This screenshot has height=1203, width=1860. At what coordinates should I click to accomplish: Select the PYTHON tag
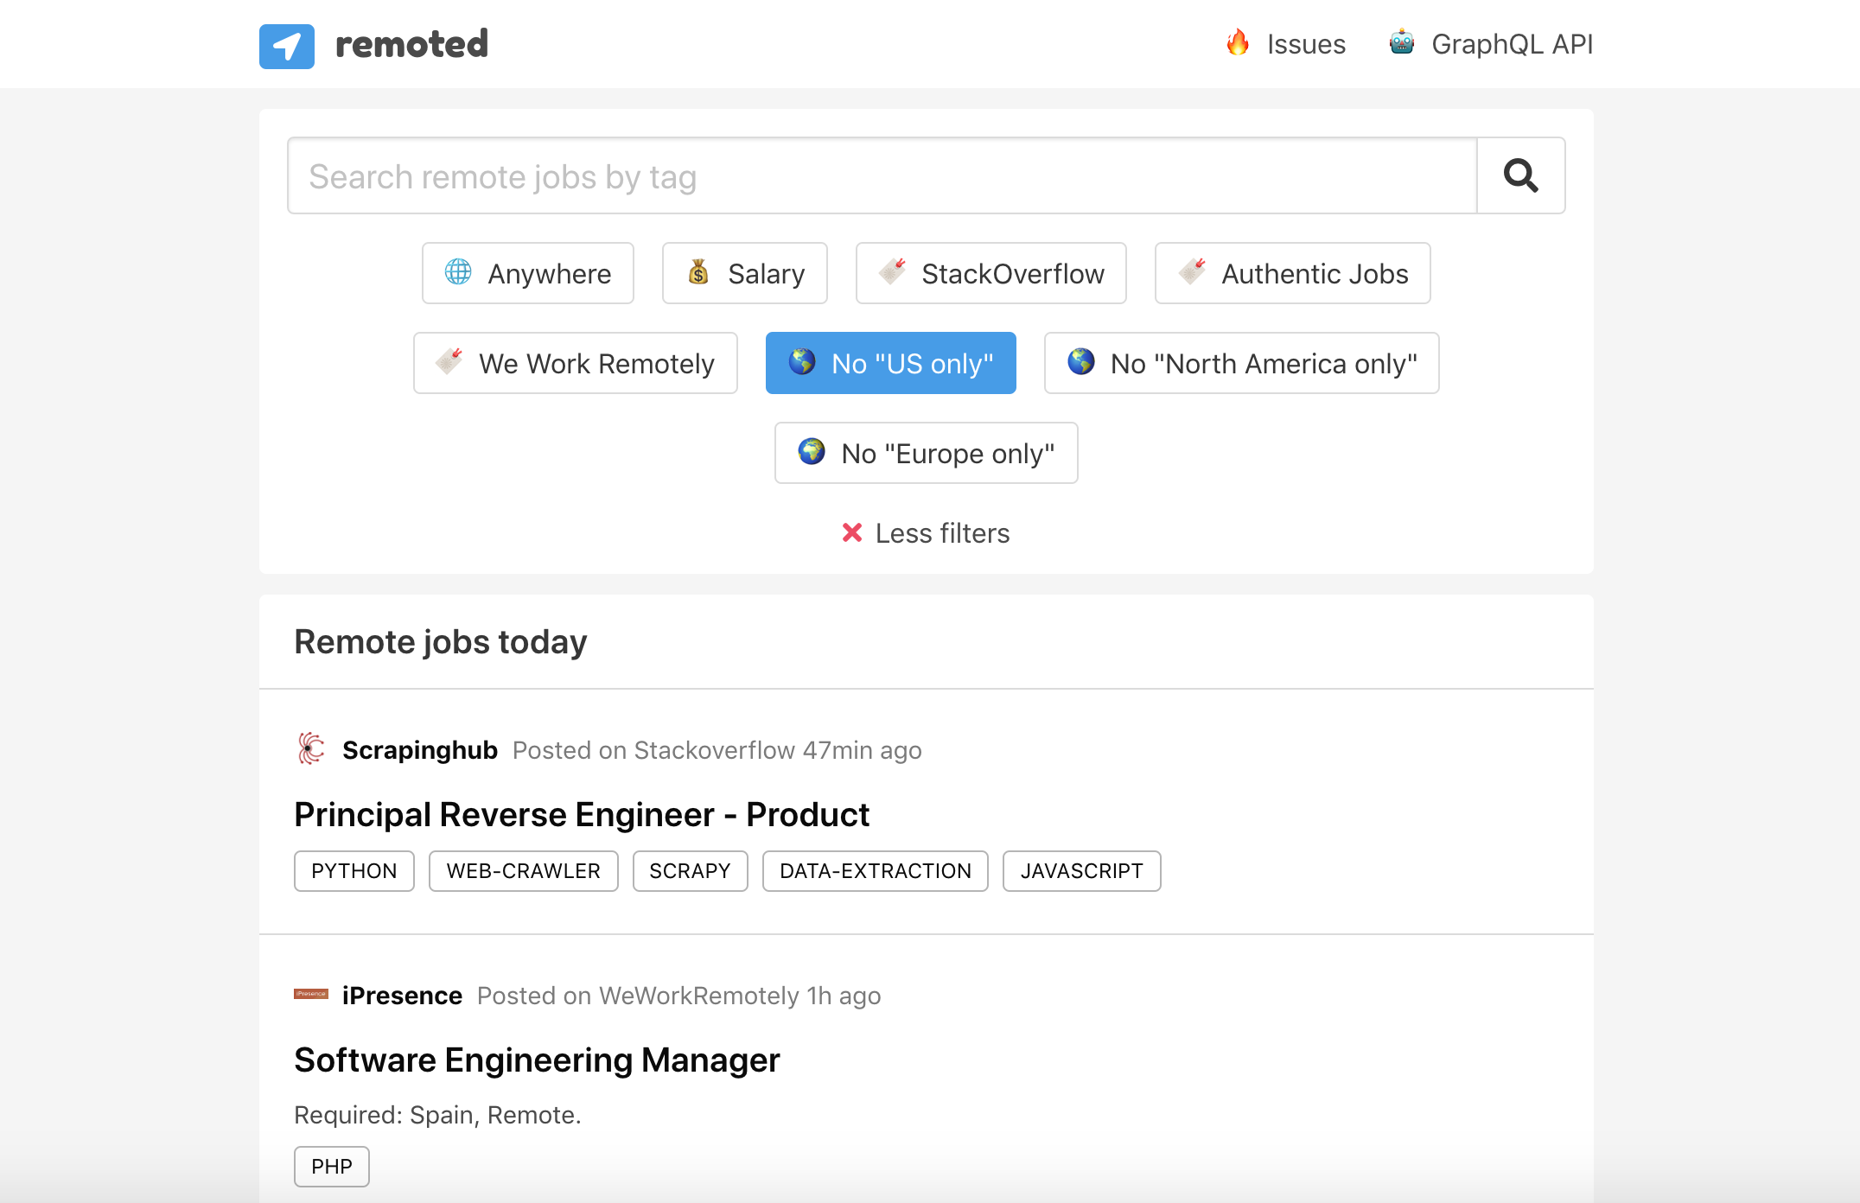point(354,871)
